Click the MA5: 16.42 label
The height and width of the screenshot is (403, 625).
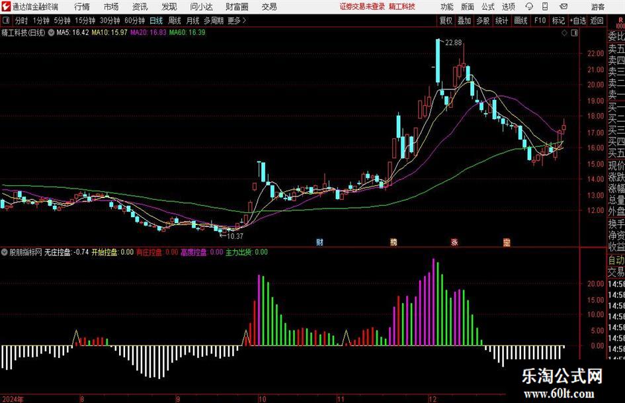[x=73, y=32]
